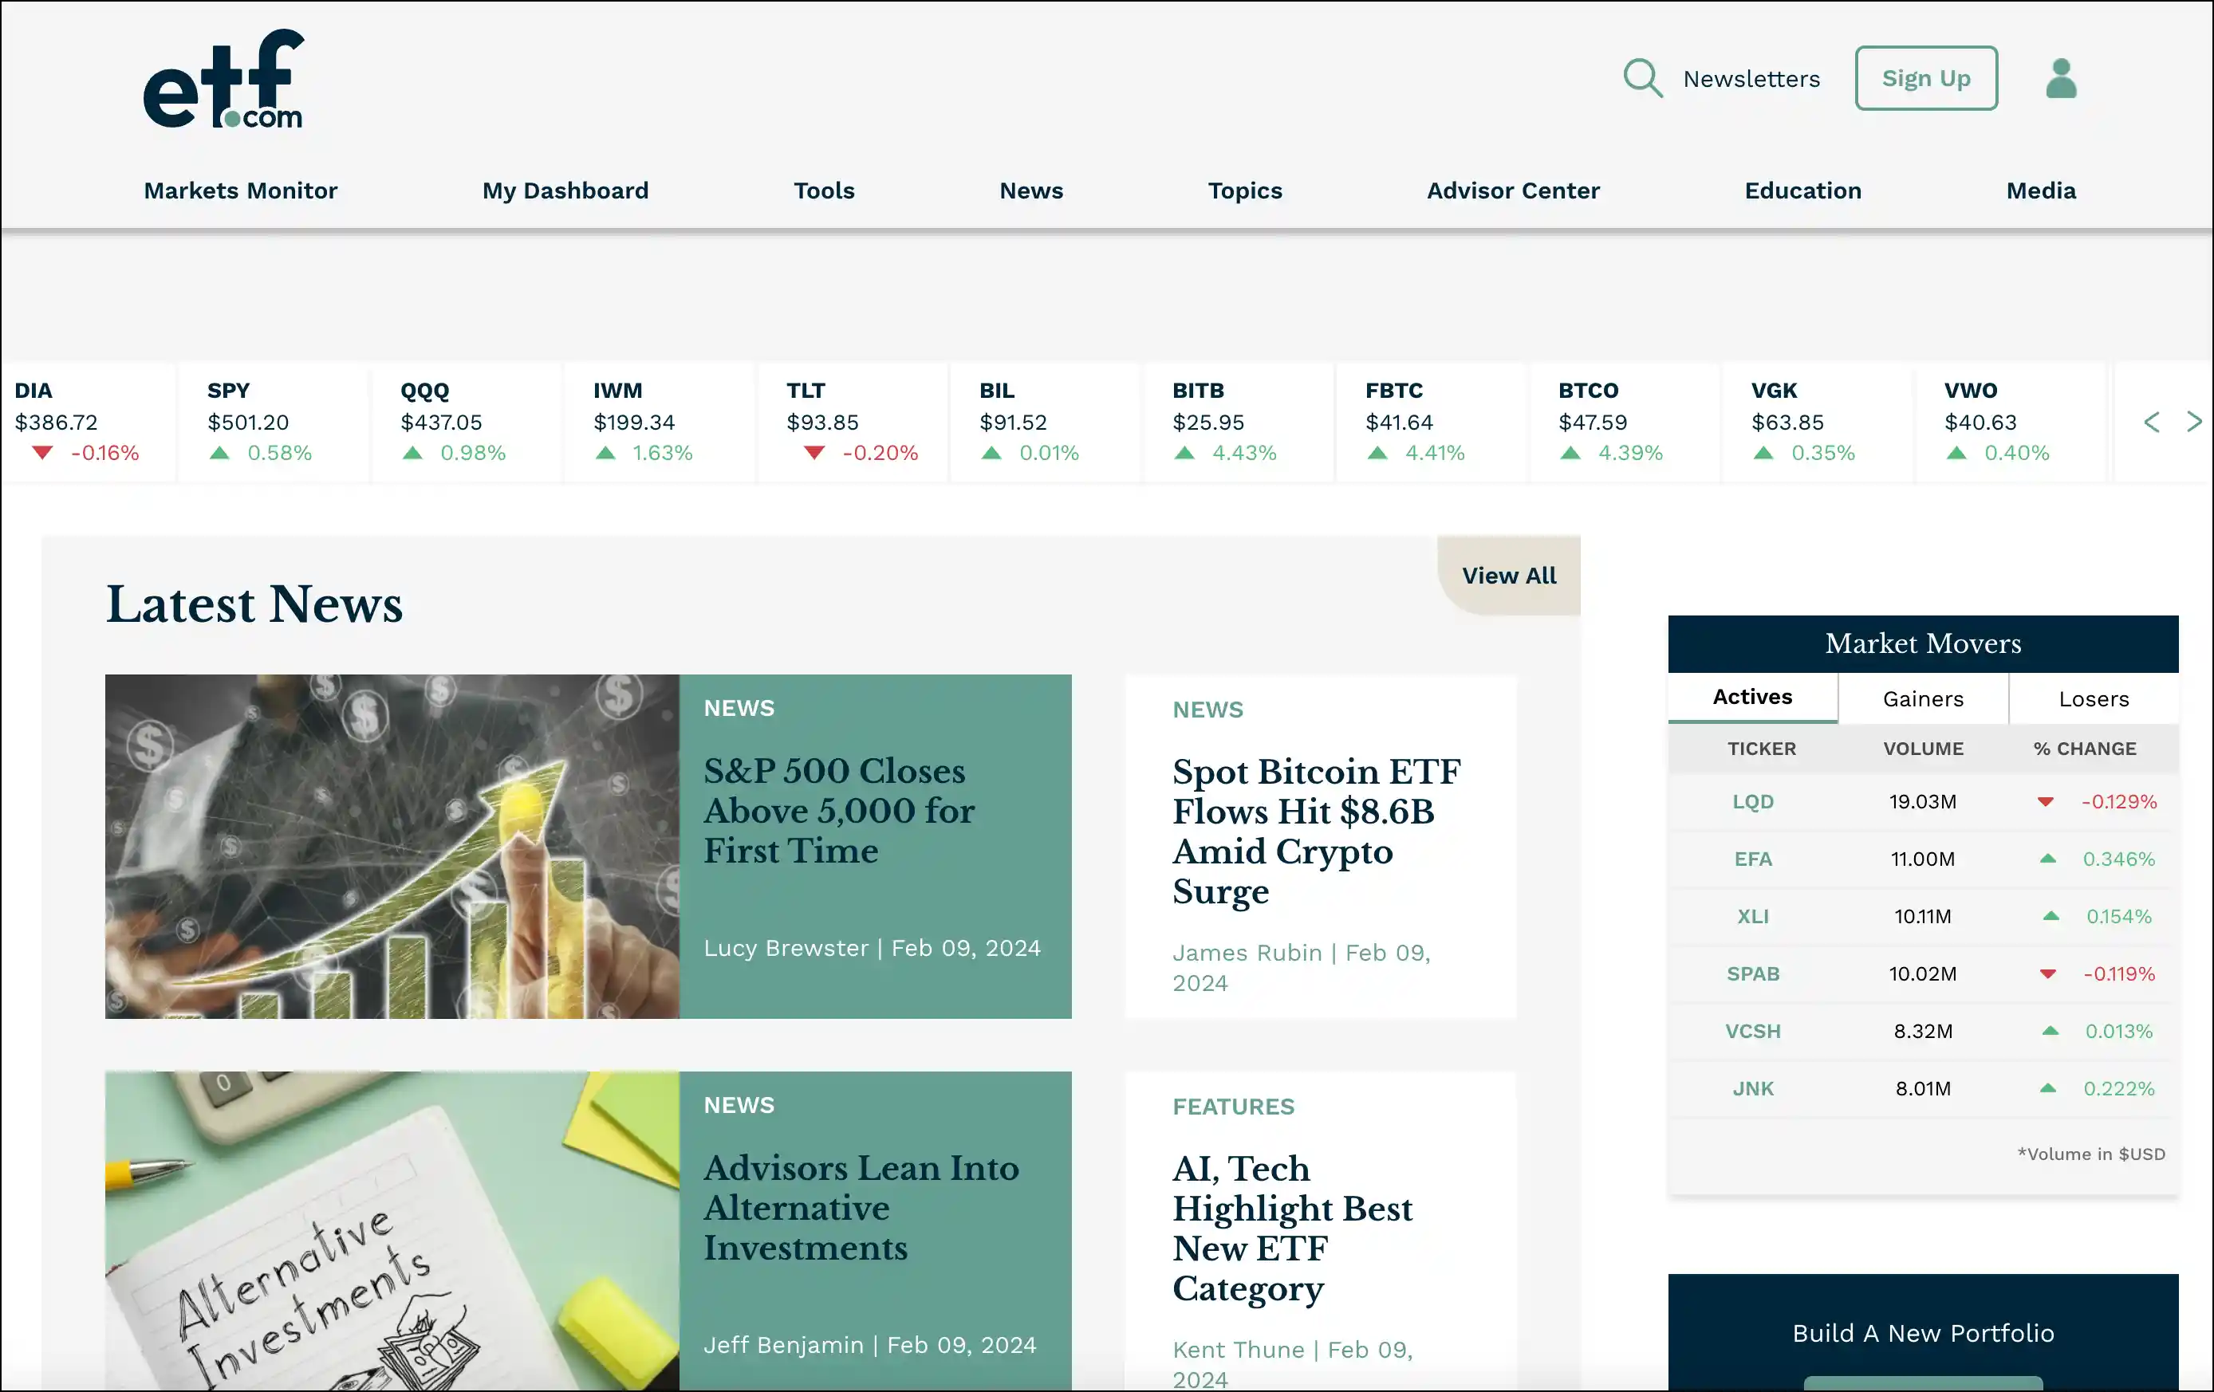Open Spot Bitcoin ETF Flows article
Image resolution: width=2214 pixels, height=1392 pixels.
[x=1316, y=832]
